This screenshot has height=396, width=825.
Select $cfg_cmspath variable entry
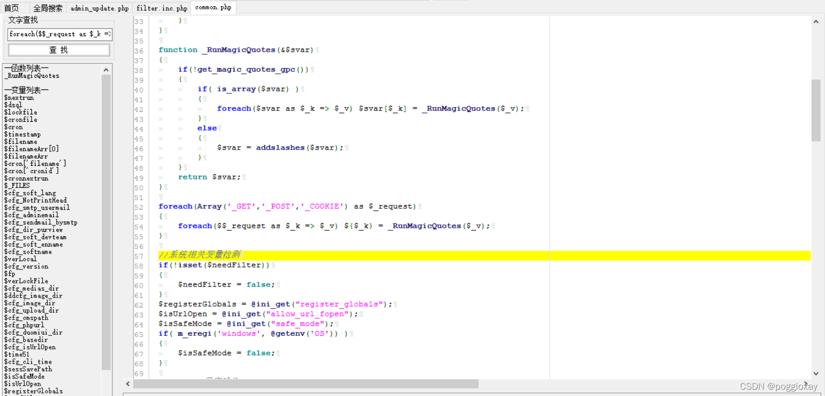coord(26,318)
